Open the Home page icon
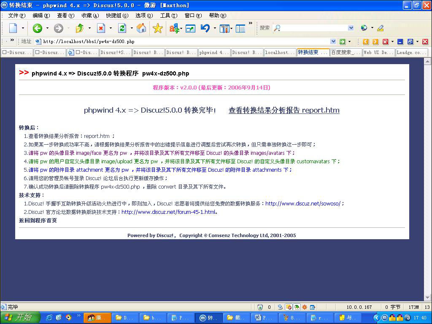432x324 pixels. 141,28
